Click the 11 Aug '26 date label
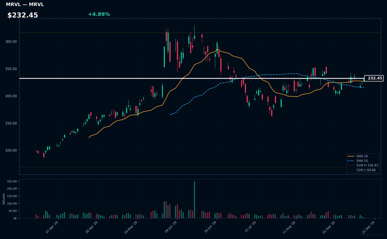The height and width of the screenshot is (239, 387). pyautogui.click(x=289, y=227)
